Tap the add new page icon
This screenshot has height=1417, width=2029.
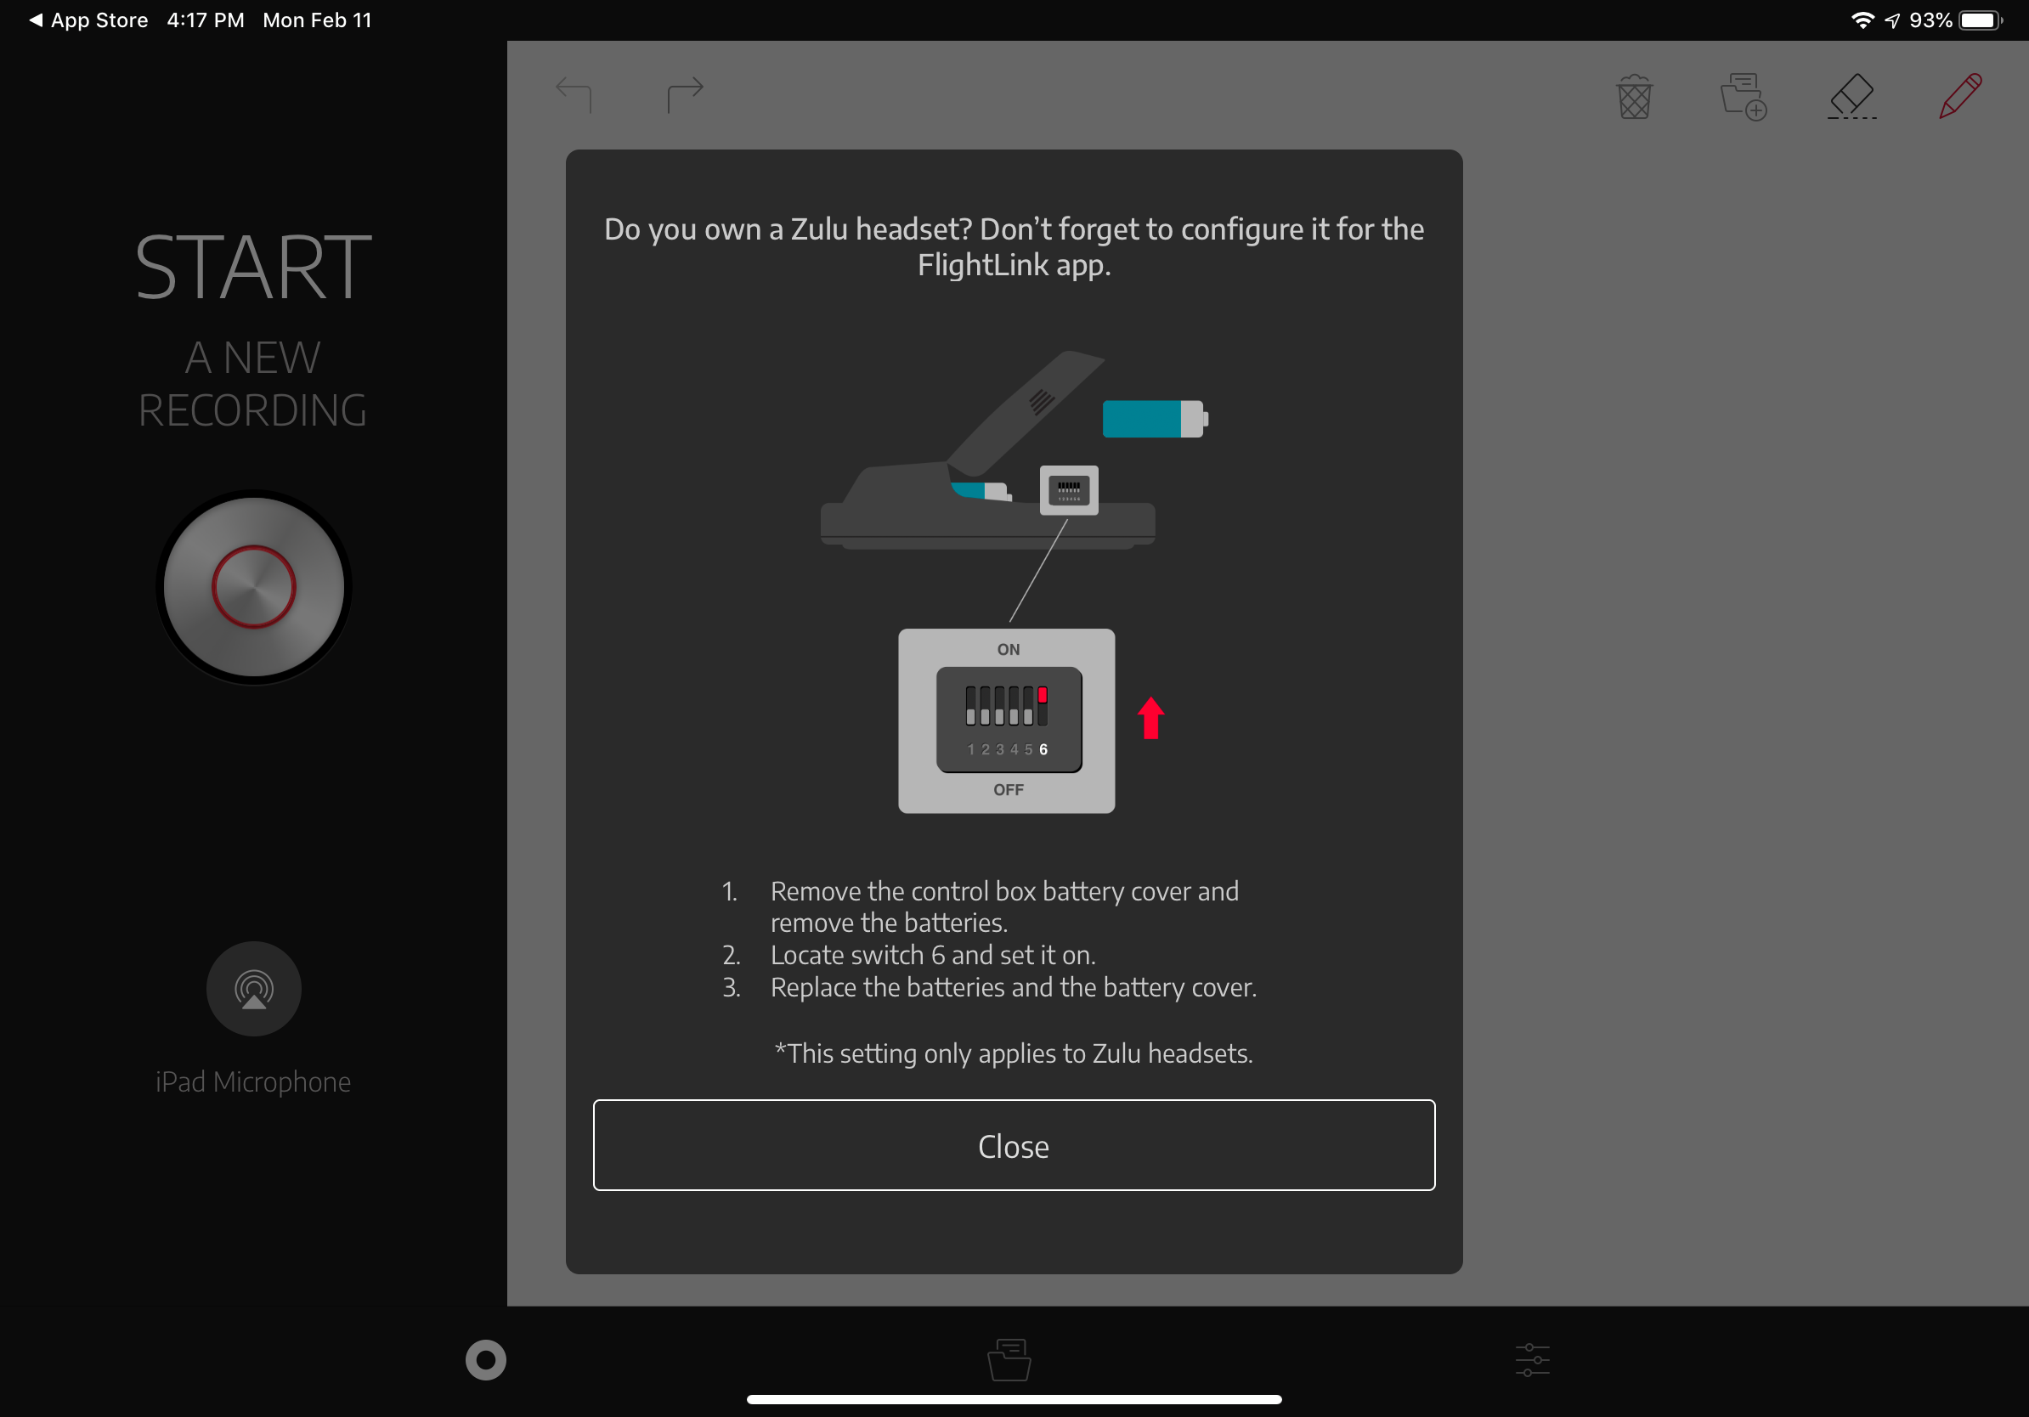point(1743,95)
